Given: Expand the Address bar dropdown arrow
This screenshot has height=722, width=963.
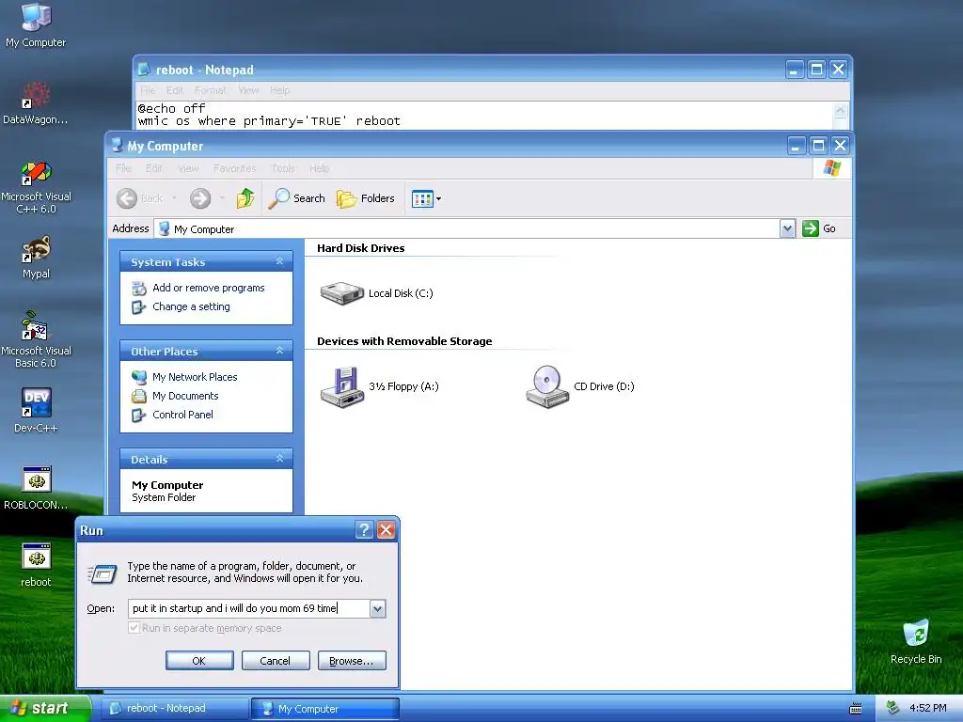Looking at the screenshot, I should point(787,228).
